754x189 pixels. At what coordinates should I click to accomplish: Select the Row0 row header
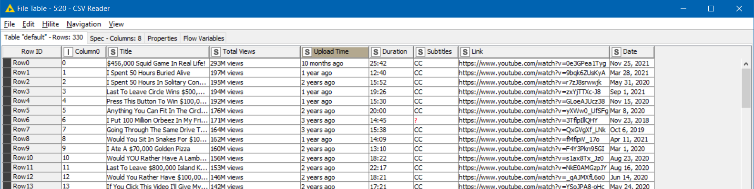36,63
